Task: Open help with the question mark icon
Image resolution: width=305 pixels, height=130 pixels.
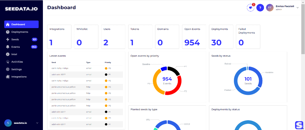Action: pyautogui.click(x=260, y=8)
